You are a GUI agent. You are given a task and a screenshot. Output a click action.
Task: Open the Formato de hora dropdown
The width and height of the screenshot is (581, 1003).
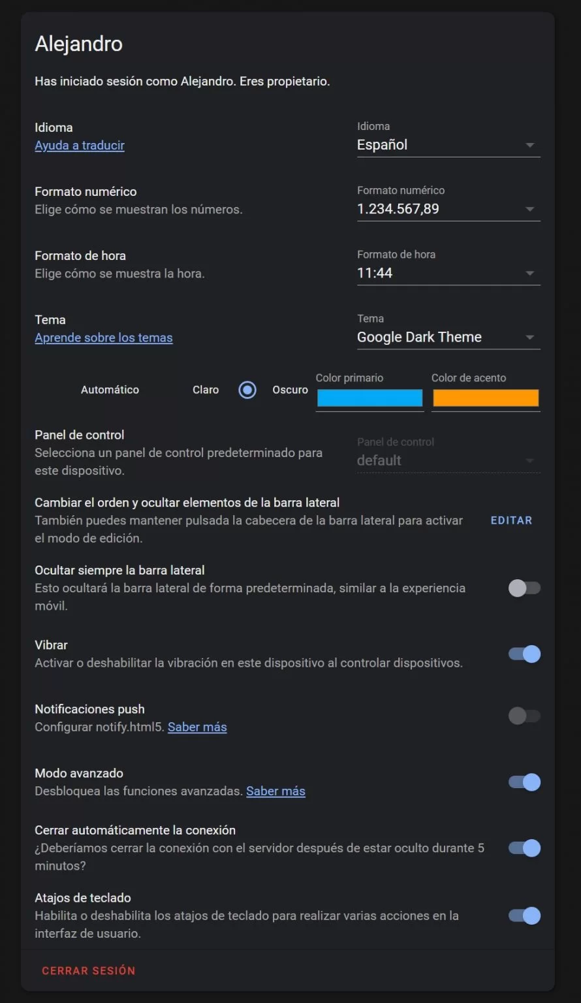(x=448, y=273)
